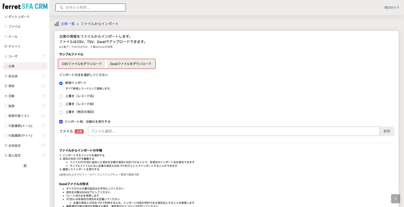
Task: Follow the 企業一覧 breadcrumb link
Action: (68, 24)
